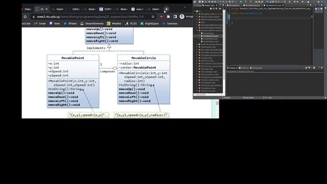This screenshot has width=327, height=184.
Task: Open a new browser tab
Action: click(x=166, y=9)
